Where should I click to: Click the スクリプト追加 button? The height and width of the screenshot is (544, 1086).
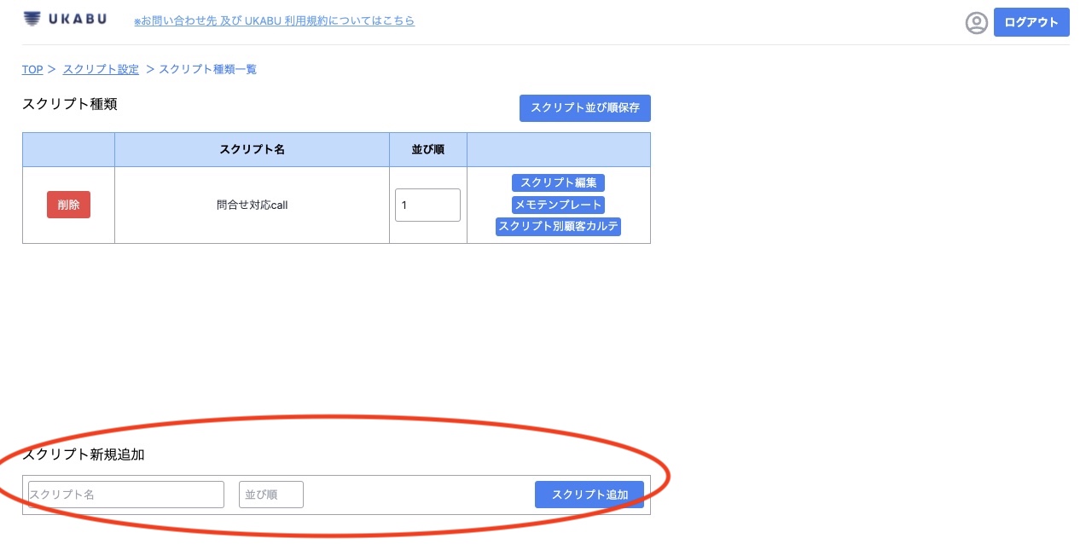pyautogui.click(x=589, y=495)
